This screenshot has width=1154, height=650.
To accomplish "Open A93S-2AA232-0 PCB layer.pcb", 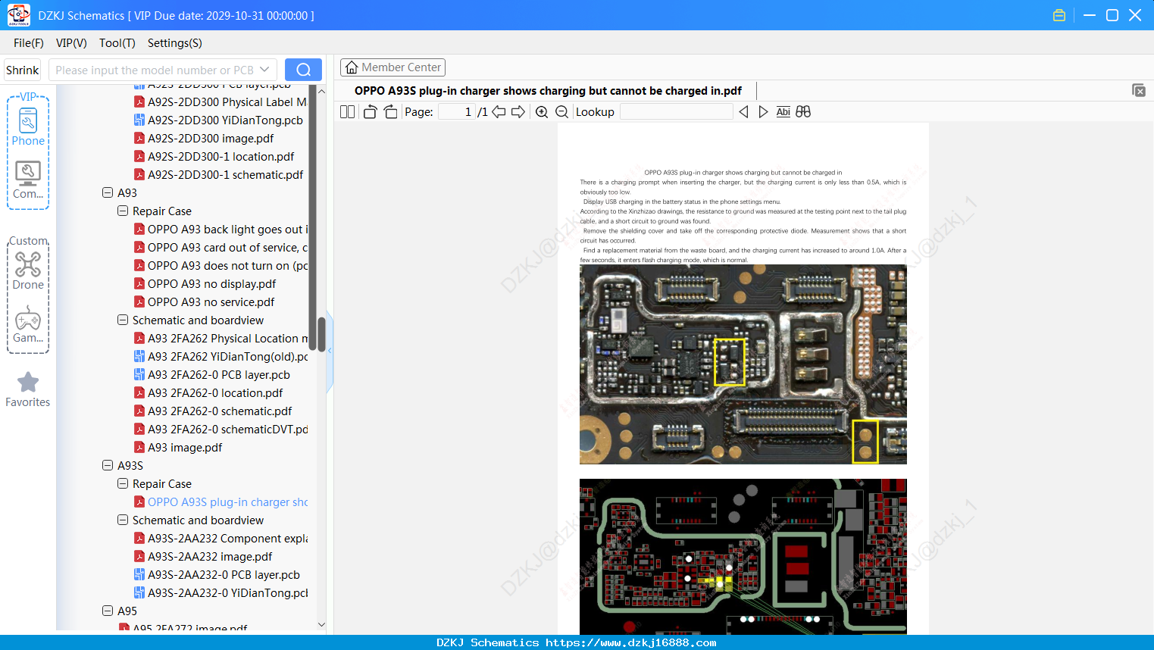I will pos(217,575).
